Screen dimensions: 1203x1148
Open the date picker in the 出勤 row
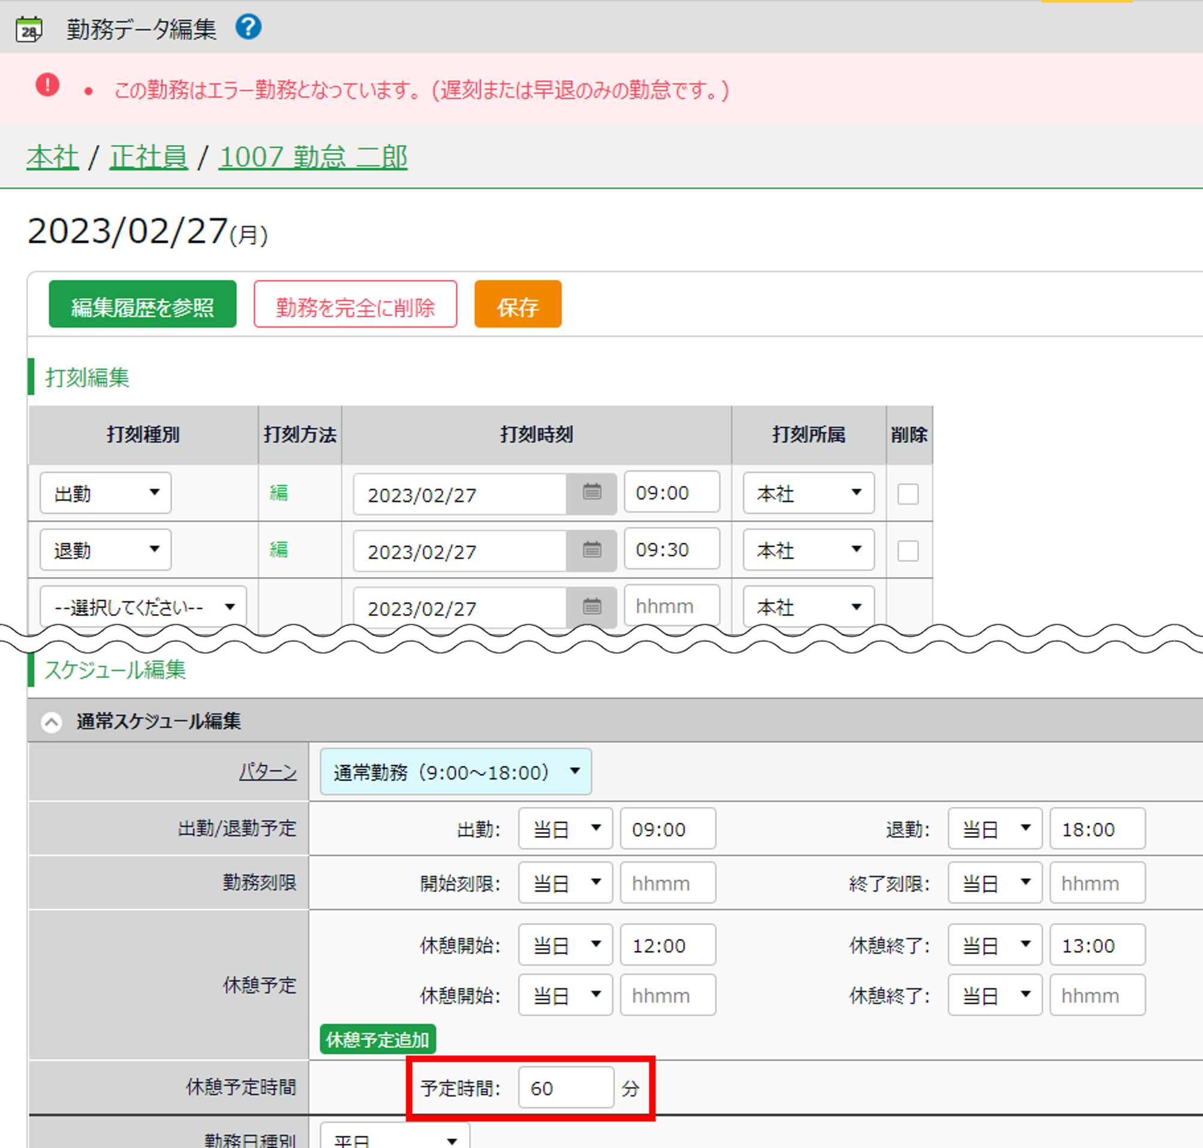(591, 493)
